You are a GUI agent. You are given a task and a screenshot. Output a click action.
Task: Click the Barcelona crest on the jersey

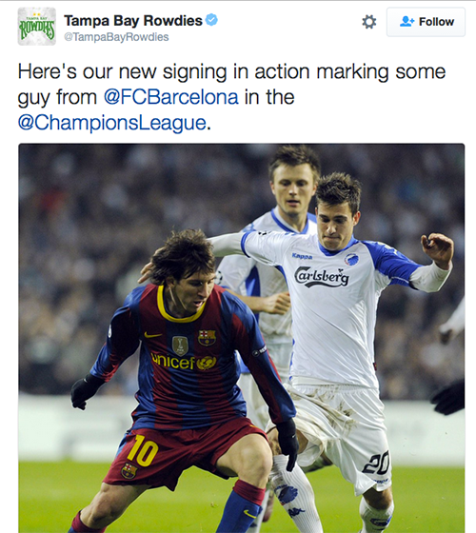click(208, 337)
